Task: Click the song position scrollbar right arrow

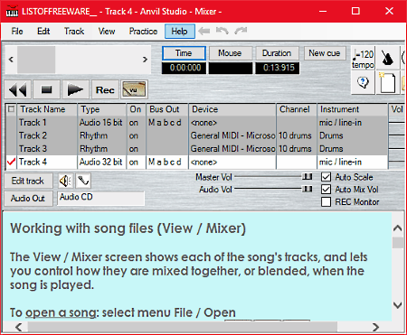Action: point(145,60)
